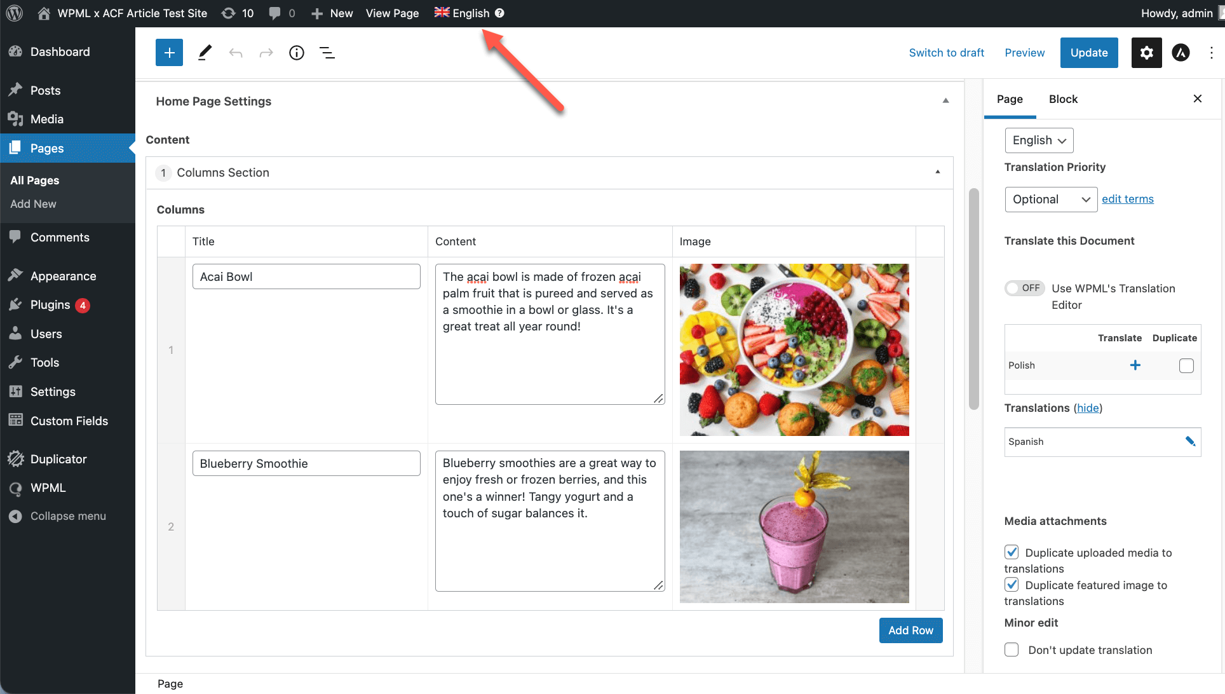1225x694 pixels.
Task: Open the Astra theme settings icon
Action: point(1181,53)
